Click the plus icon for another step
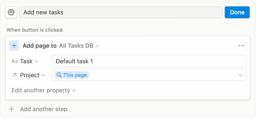Viewport: 256px width, 119px height. pyautogui.click(x=12, y=109)
